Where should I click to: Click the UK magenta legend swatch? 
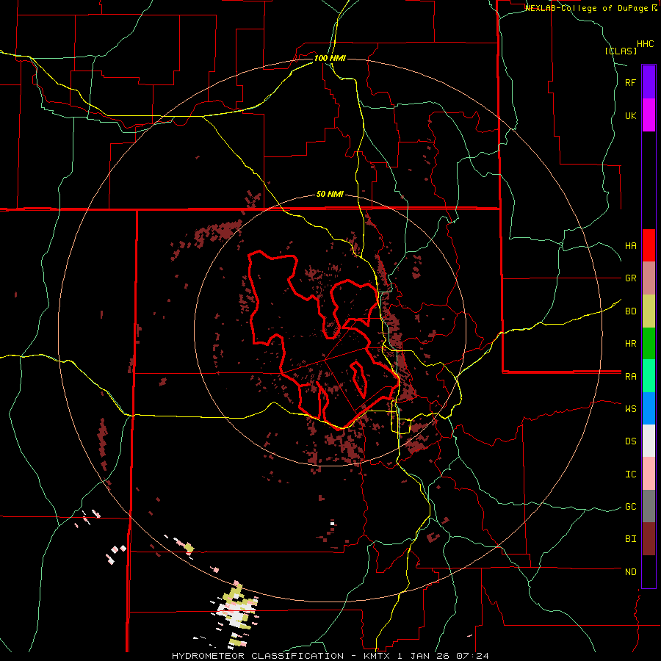(x=649, y=115)
